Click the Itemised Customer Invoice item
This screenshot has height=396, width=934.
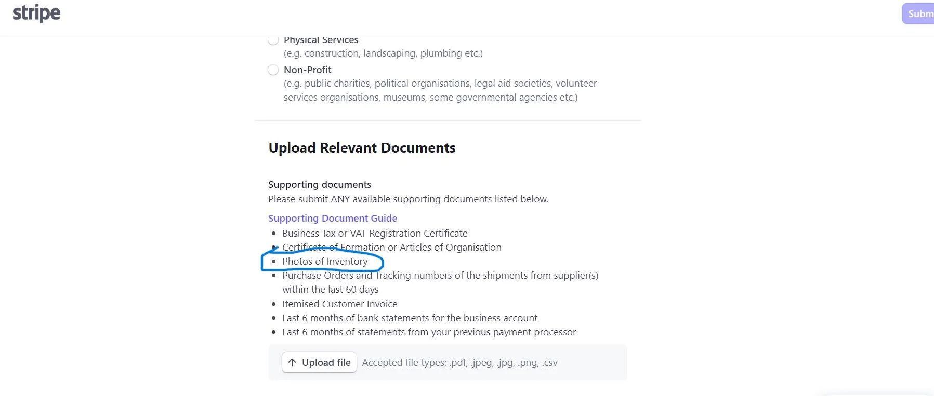(x=340, y=304)
